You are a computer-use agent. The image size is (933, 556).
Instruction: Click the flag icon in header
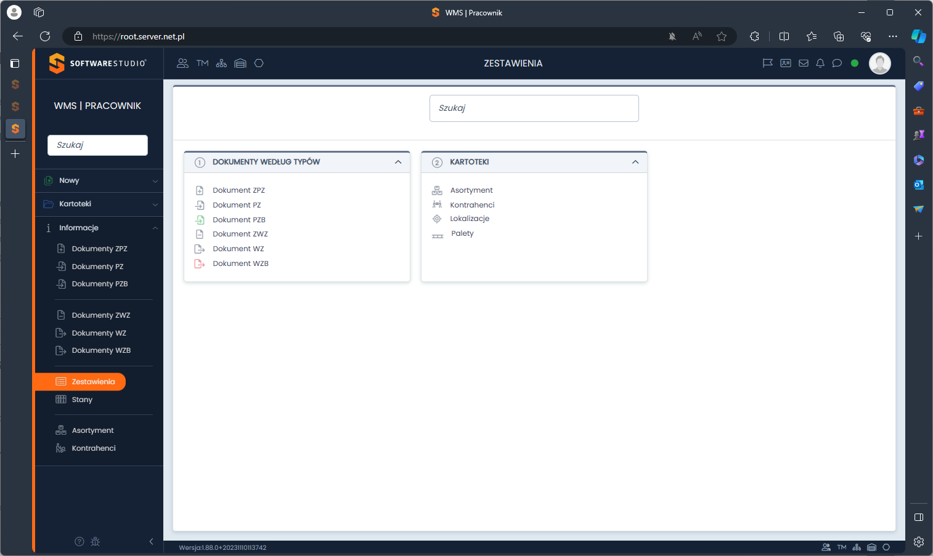tap(767, 63)
